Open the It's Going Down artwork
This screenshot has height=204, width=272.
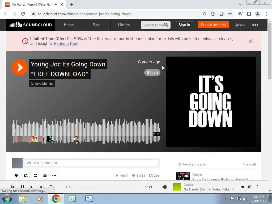211,102
